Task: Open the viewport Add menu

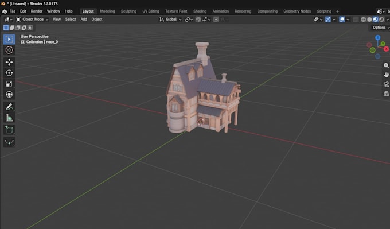Action: point(84,19)
